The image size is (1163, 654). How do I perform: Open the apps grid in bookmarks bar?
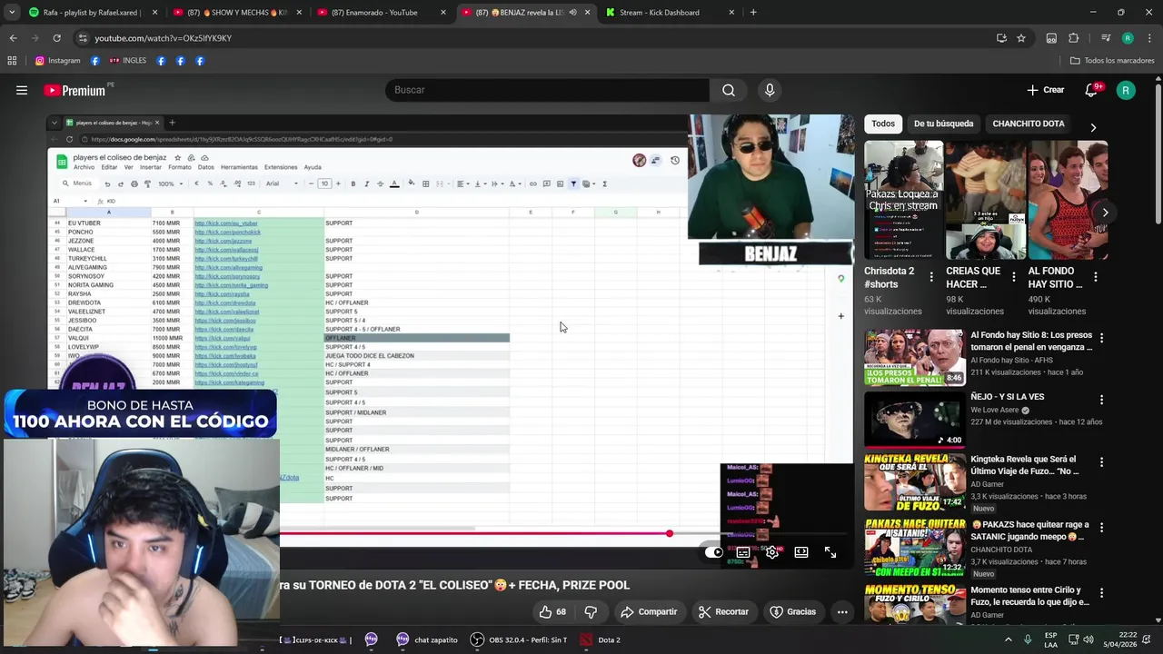point(12,61)
